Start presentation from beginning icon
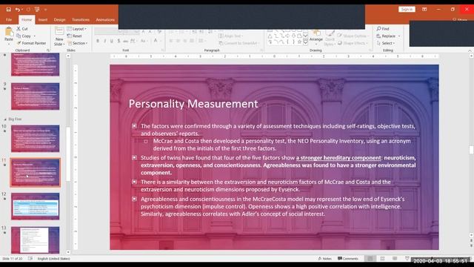 37,10
